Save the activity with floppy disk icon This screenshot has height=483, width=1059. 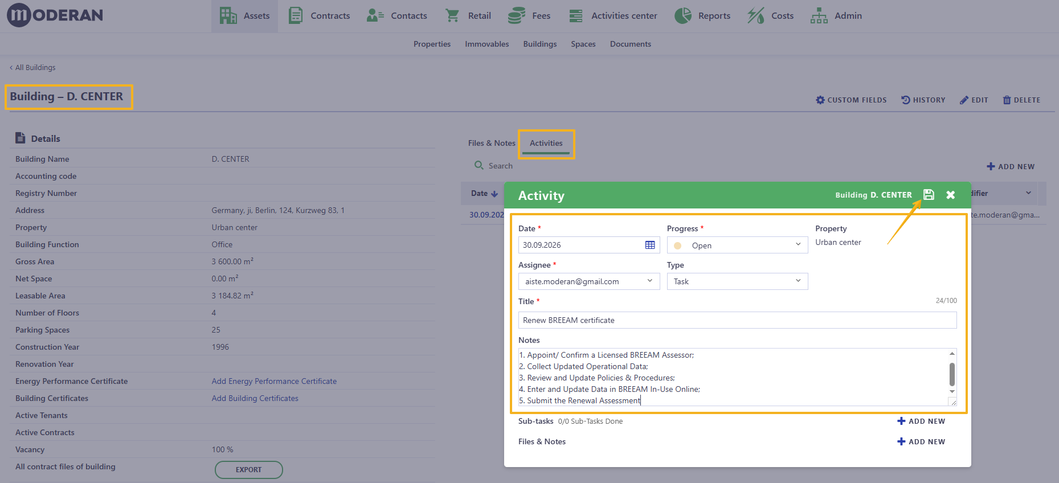929,195
